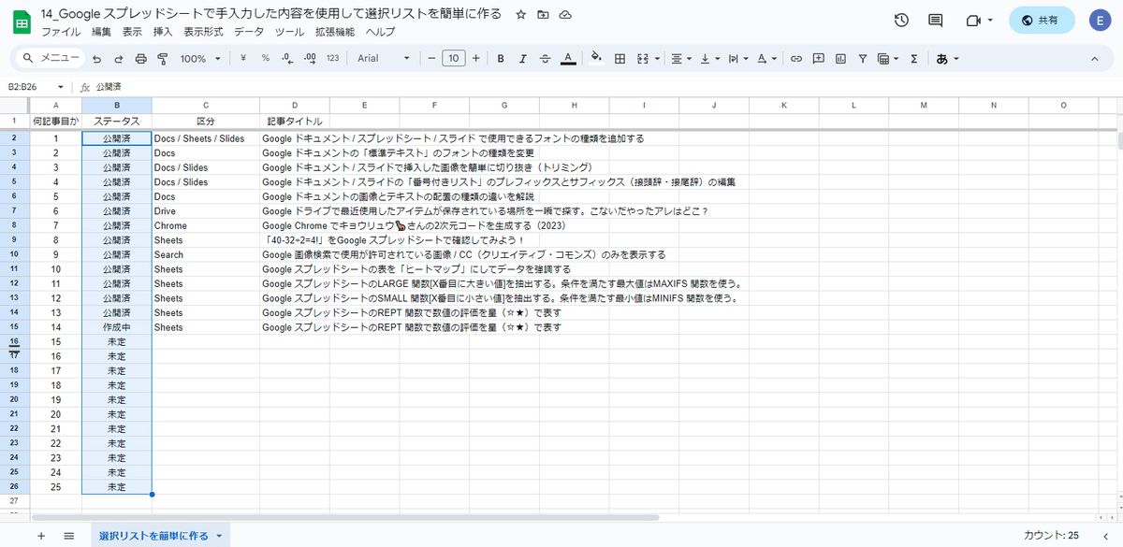
Task: Toggle strikethrough formatting
Action: click(546, 58)
